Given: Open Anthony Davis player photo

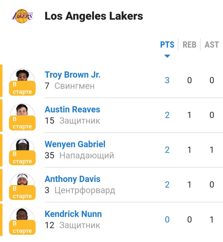Looking at the screenshot, I should coord(22,179).
